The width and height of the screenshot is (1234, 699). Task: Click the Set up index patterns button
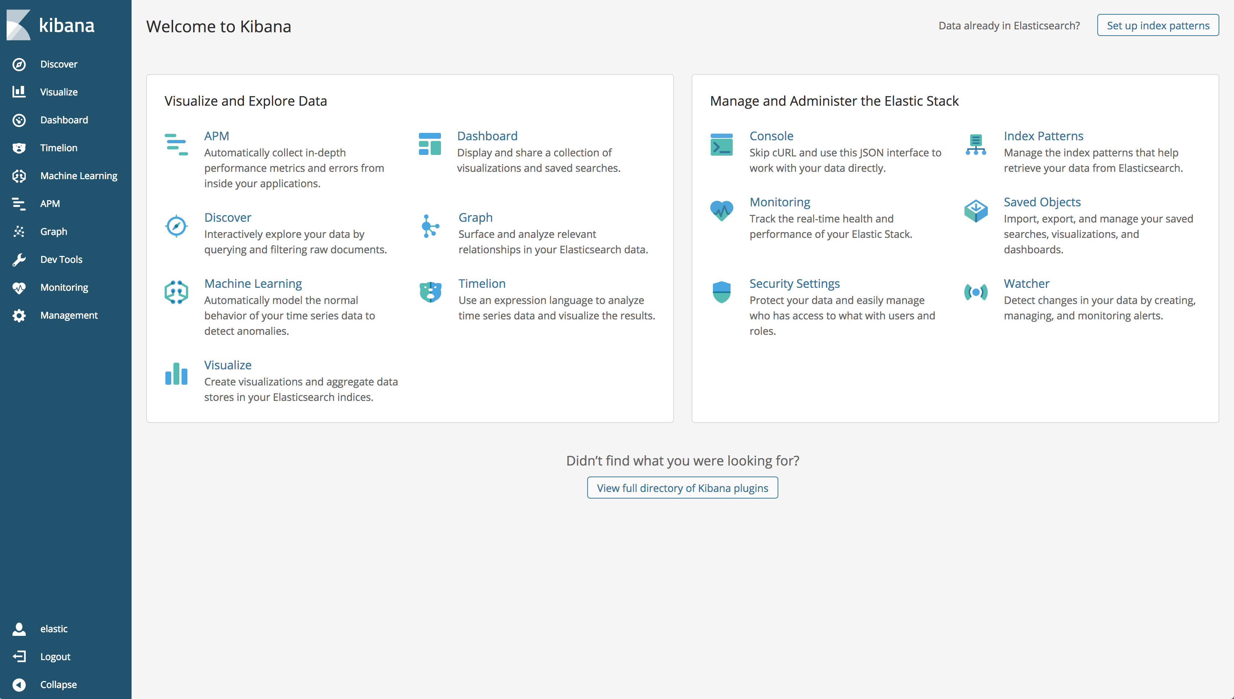1158,25
